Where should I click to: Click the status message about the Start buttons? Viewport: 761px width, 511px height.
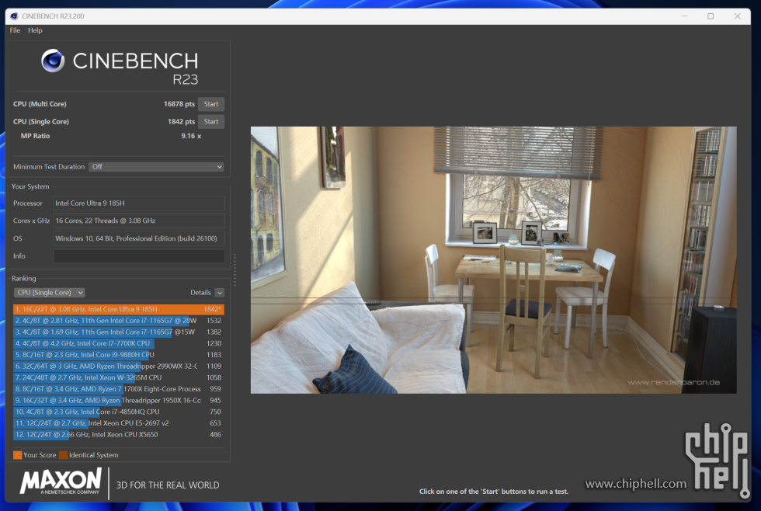pos(494,492)
